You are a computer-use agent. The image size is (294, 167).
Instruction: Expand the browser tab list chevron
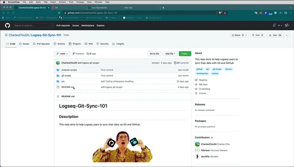(291, 8)
